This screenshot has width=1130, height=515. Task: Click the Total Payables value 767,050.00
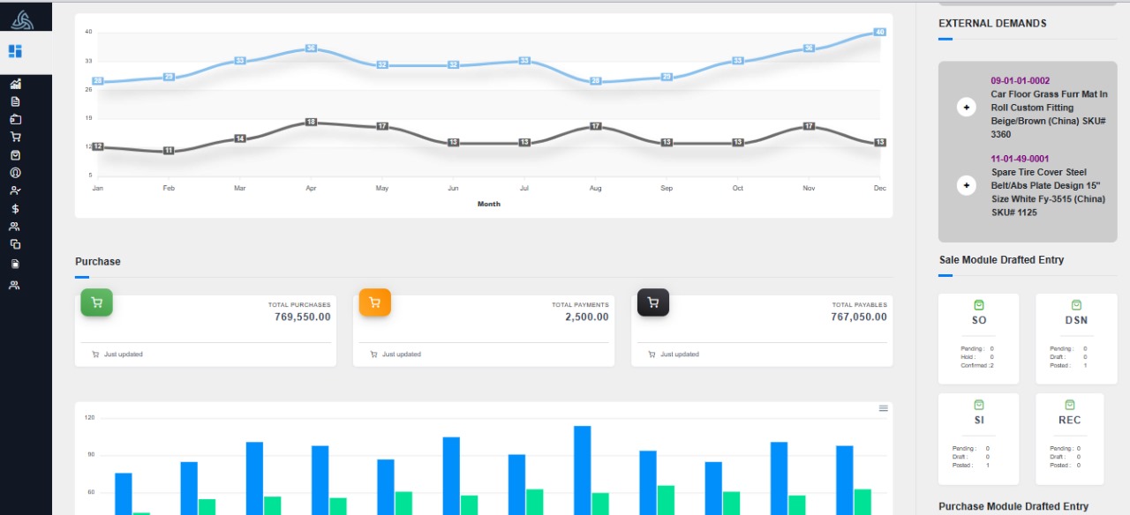(x=859, y=317)
